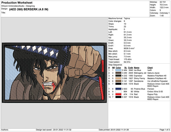Click the Production Worksheet heading
This screenshot has width=171, height=132.
tap(17, 3)
